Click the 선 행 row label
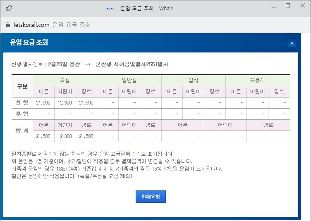This screenshot has height=221, width=311. (x=22, y=102)
